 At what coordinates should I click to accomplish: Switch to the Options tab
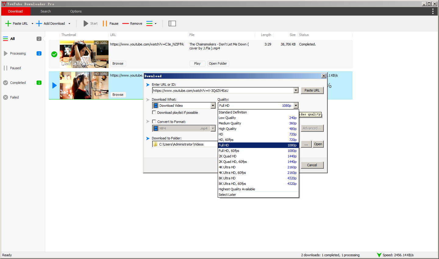[x=76, y=11]
